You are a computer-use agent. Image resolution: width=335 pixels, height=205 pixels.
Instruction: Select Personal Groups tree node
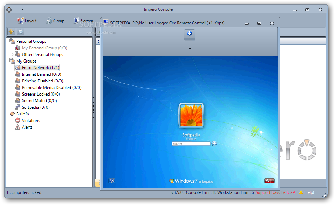click(31, 41)
